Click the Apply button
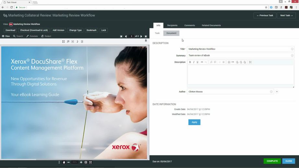 click(194, 122)
